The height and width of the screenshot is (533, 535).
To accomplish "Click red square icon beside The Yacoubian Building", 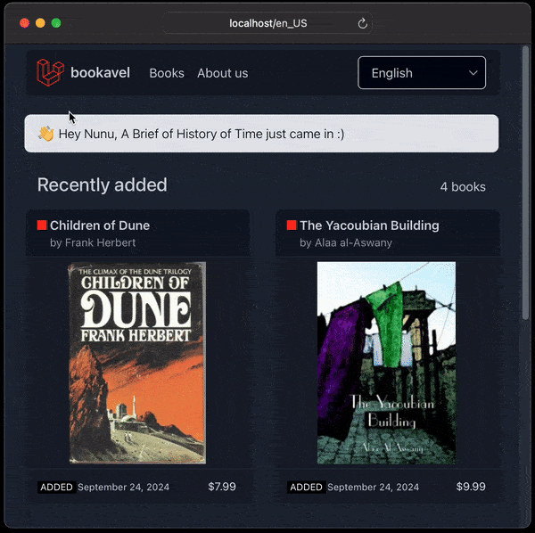I will 292,225.
